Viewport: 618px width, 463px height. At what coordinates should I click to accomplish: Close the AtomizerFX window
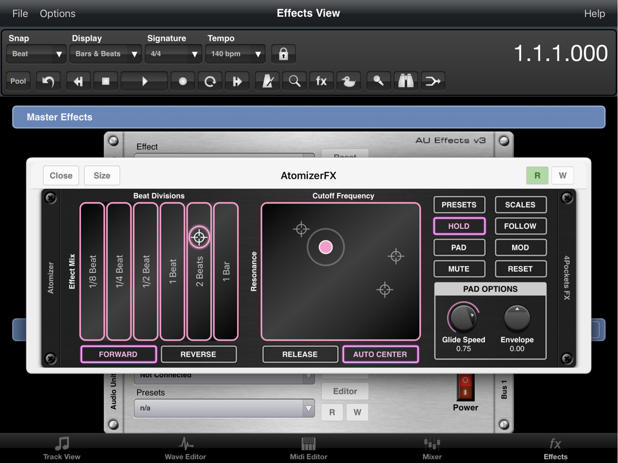point(61,176)
